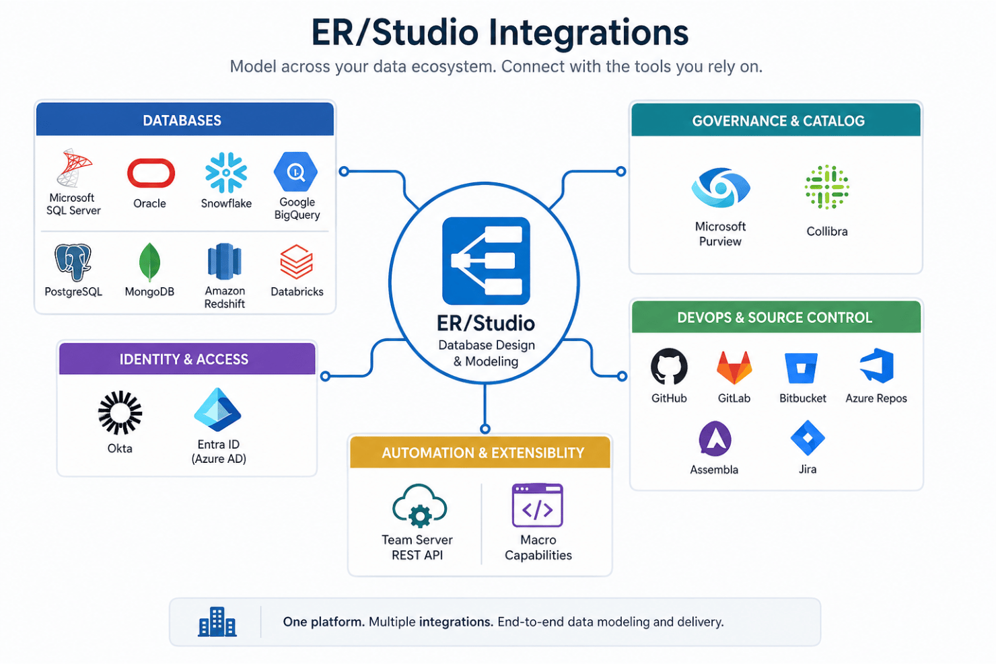Click the red Oracle logo

tap(151, 173)
